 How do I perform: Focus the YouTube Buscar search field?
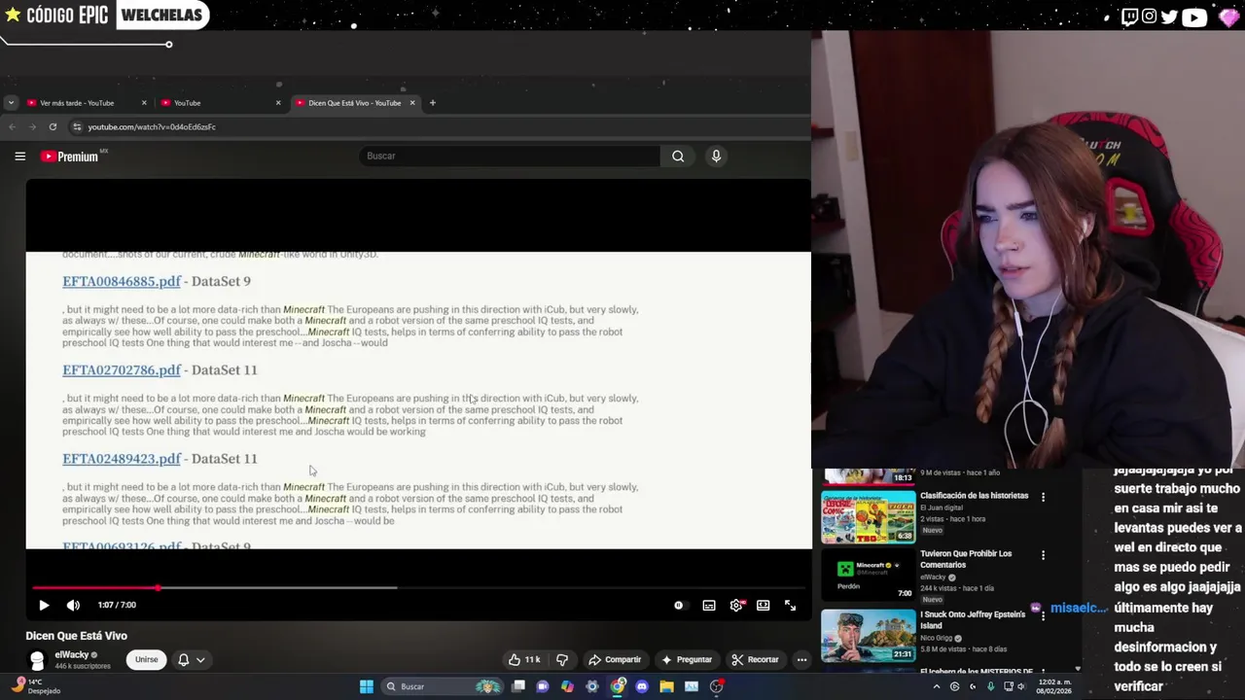[510, 156]
